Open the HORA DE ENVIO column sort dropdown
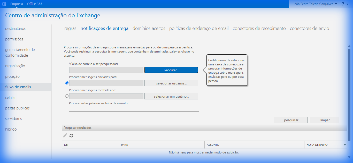 coord(345,144)
